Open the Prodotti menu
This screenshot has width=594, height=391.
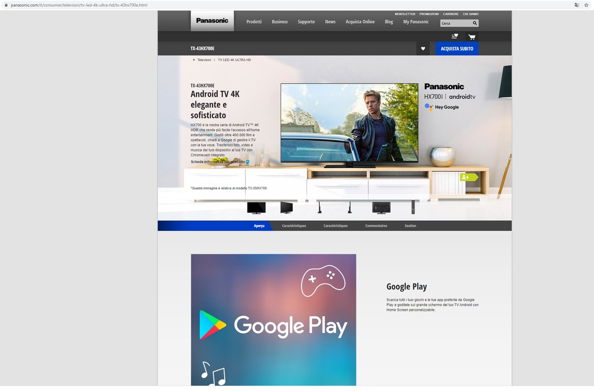(x=254, y=22)
